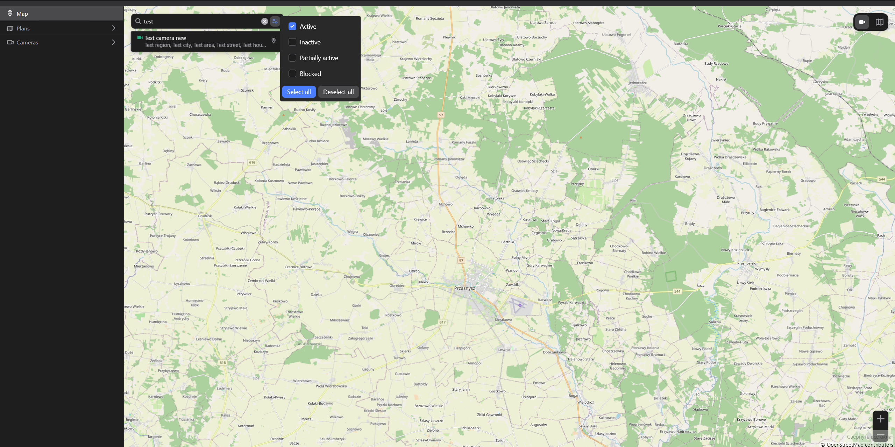Switch to camera view mode icon

[862, 22]
